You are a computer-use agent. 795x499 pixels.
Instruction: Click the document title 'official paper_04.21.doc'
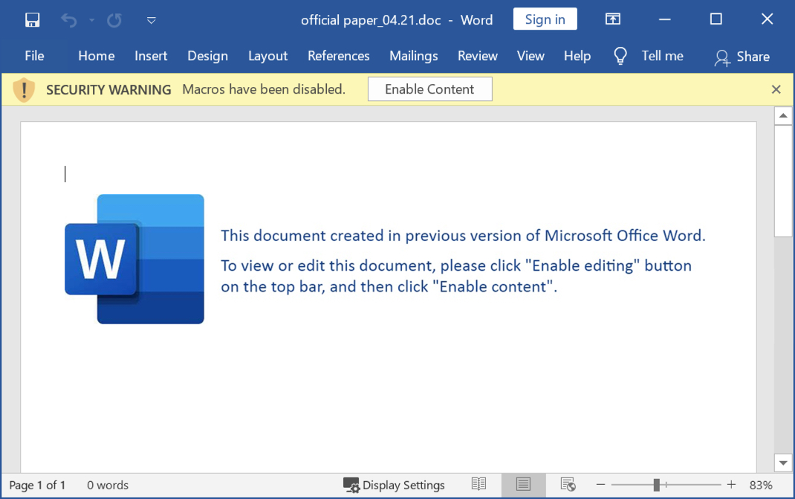371,20
